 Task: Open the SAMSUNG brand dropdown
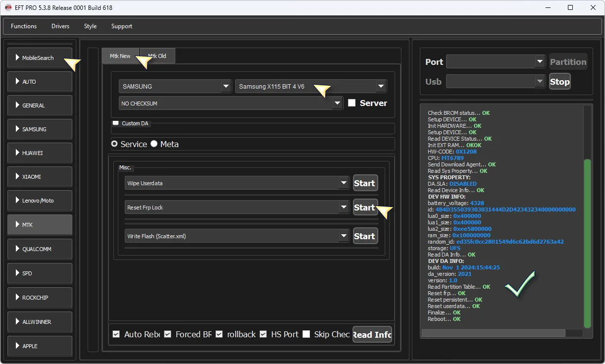point(175,86)
